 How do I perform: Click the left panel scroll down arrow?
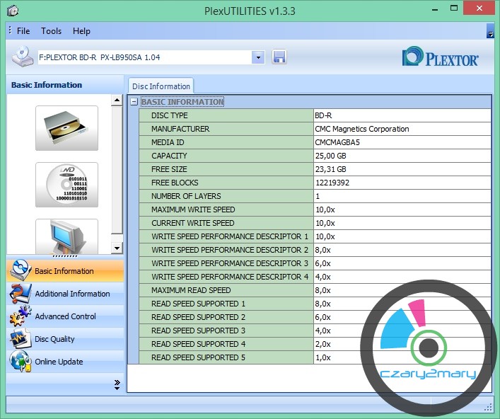click(x=117, y=248)
